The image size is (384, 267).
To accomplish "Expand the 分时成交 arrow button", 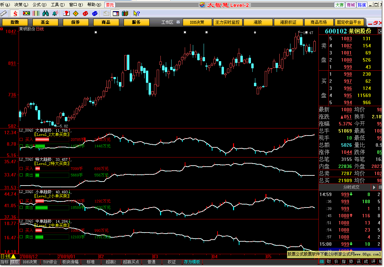I will [374, 187].
